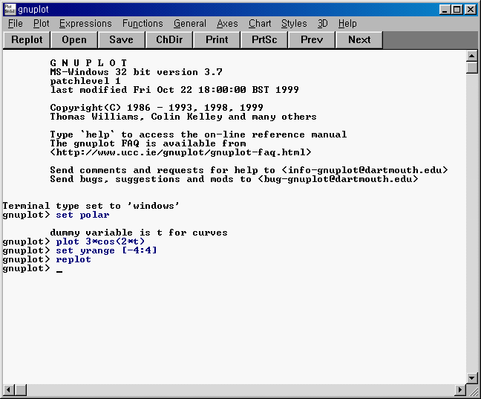Click the Next command button

click(359, 40)
